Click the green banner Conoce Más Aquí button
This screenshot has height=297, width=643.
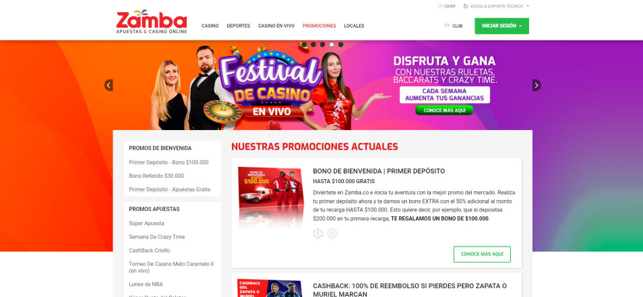click(444, 110)
